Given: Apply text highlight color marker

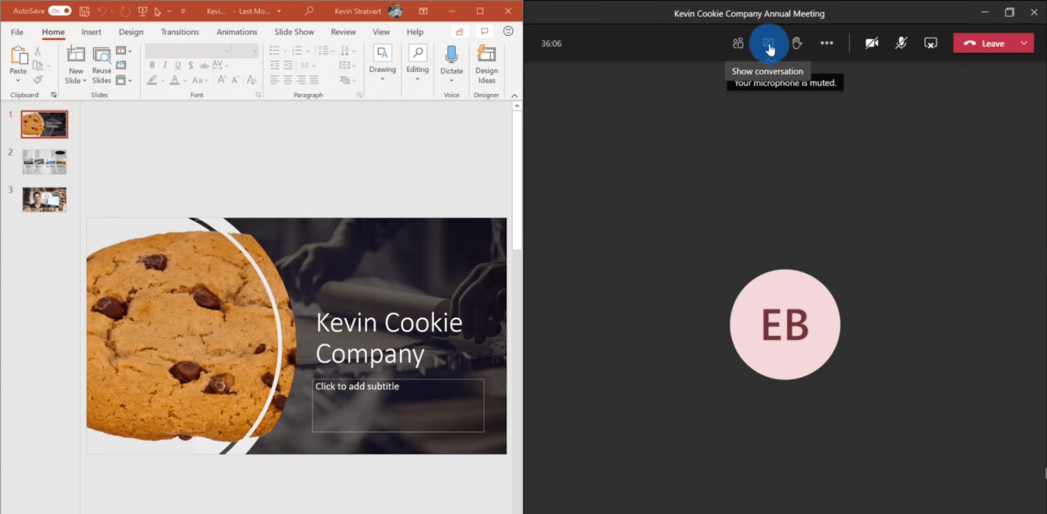Looking at the screenshot, I should pyautogui.click(x=152, y=80).
